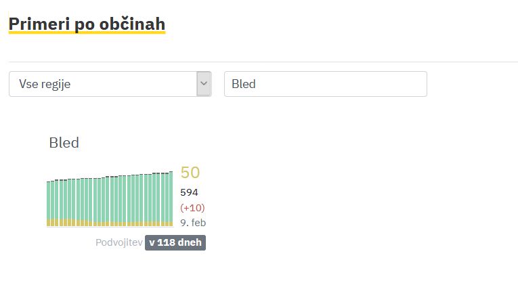518x302 pixels.
Task: Click the v 118 dneh badge
Action: coord(175,242)
